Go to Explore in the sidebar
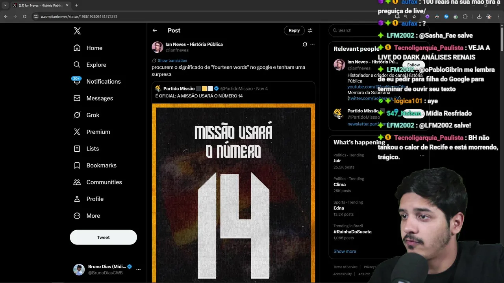Viewport: 504px width, 283px height. coord(90,65)
